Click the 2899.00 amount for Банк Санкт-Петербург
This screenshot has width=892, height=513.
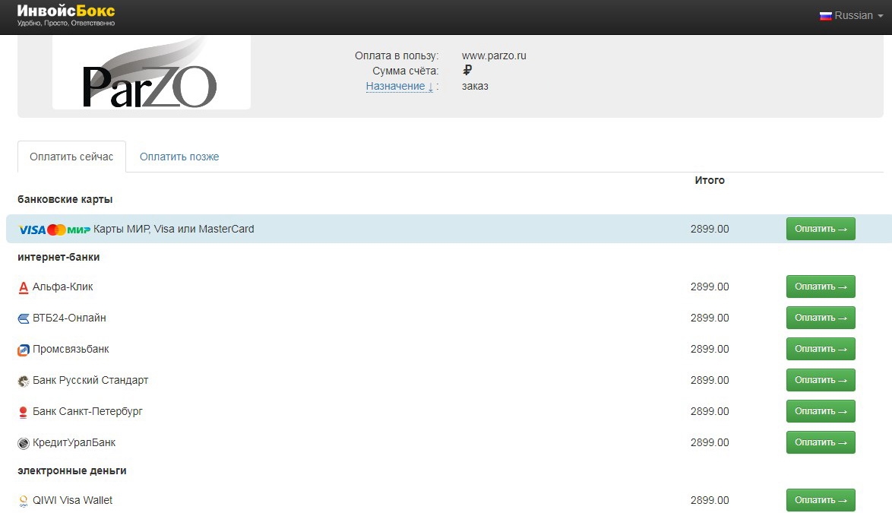click(x=710, y=411)
